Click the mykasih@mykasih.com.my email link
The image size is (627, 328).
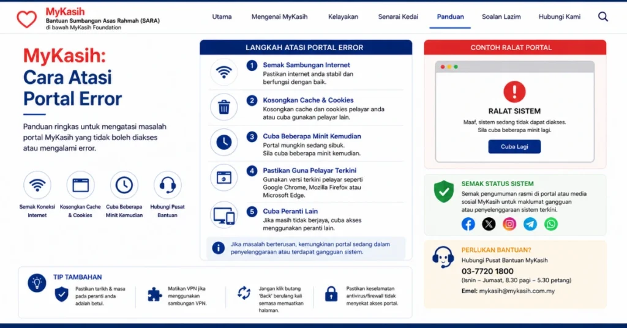(517, 291)
